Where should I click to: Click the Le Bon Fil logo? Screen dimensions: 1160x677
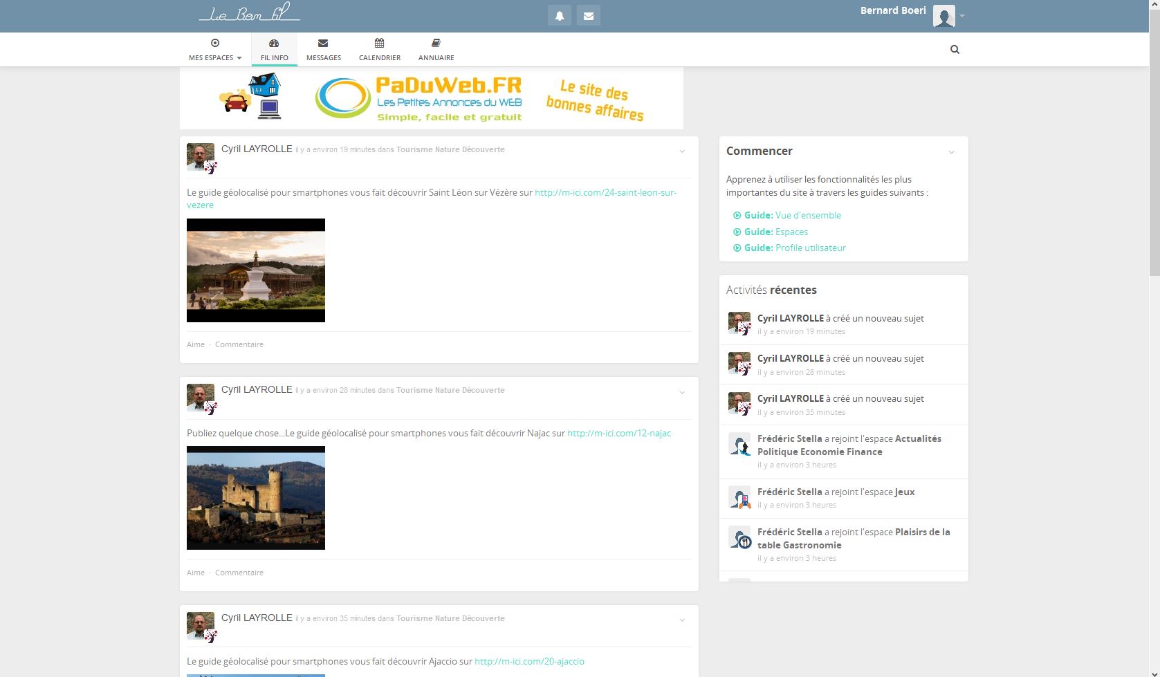[249, 12]
